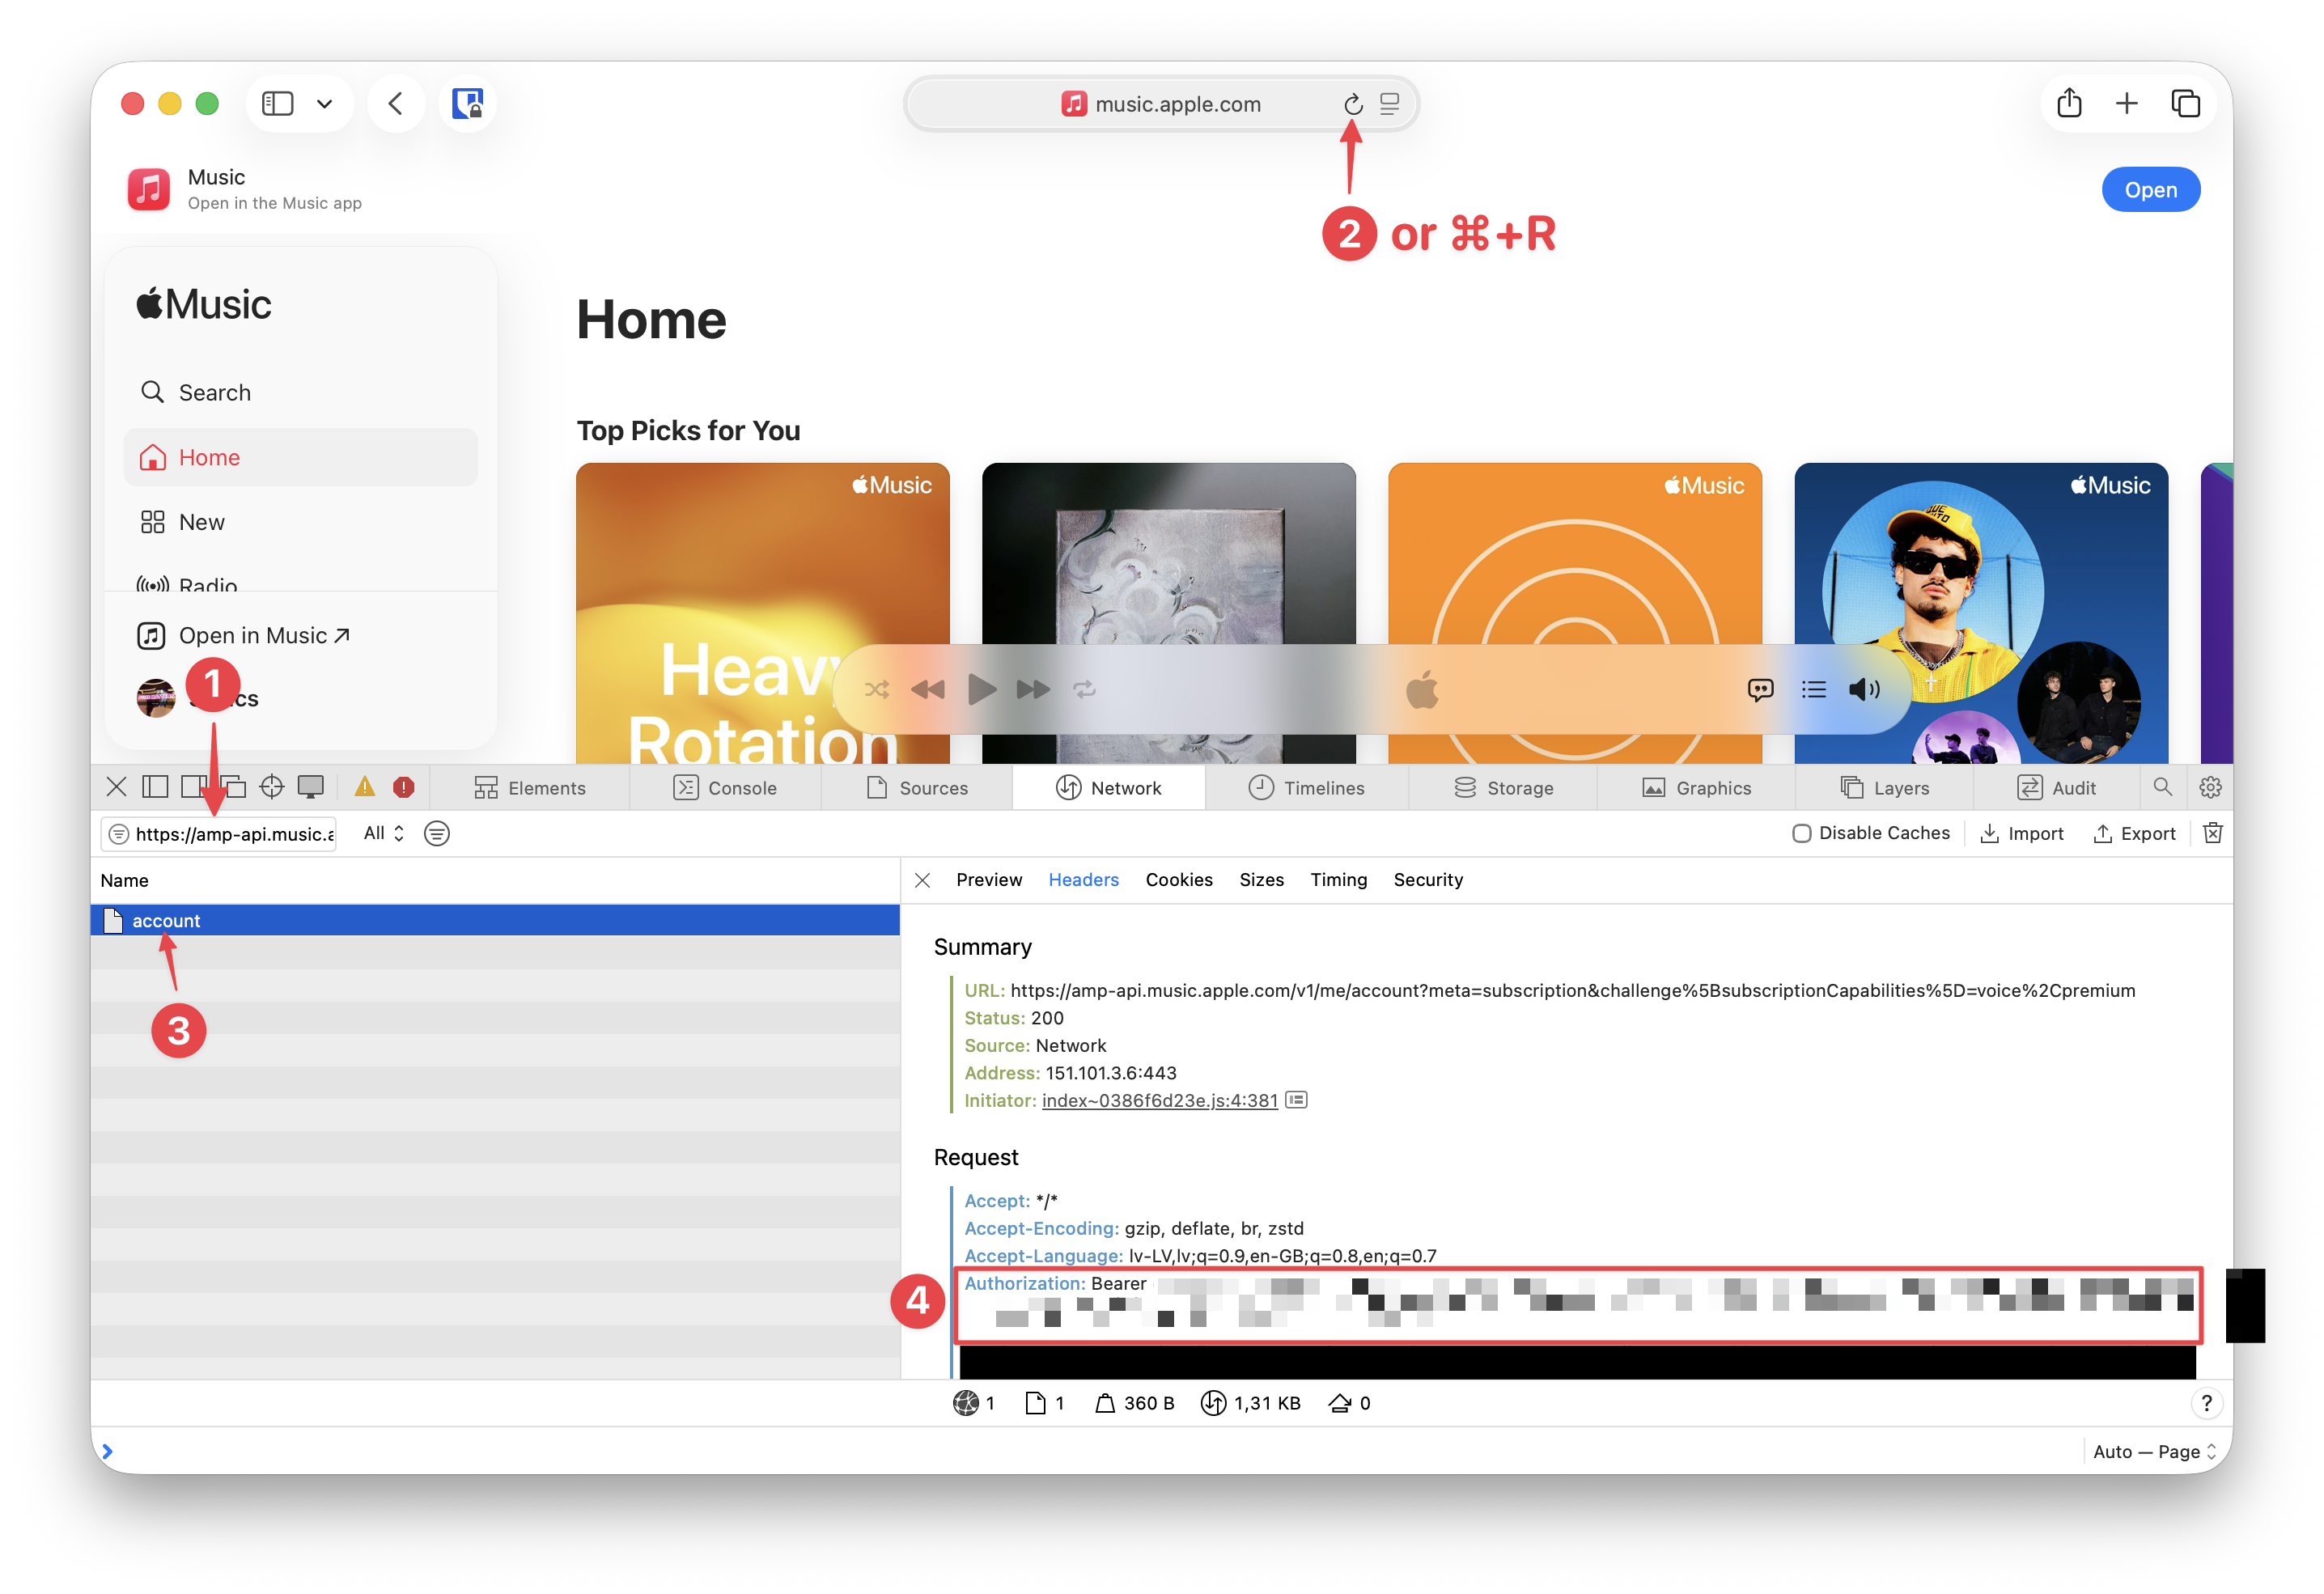
Task: Click Export in Network toolbar
Action: 2134,833
